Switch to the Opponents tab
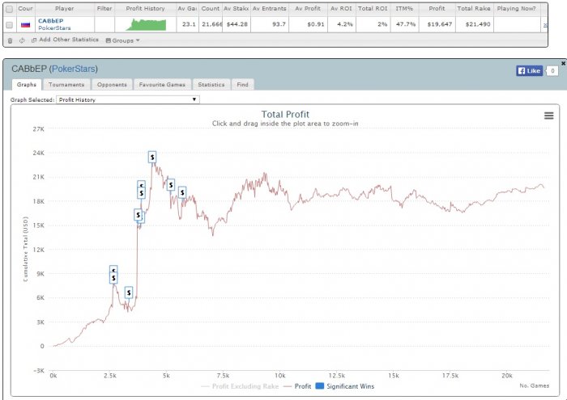Viewport: 567px width, 400px height. coord(112,84)
